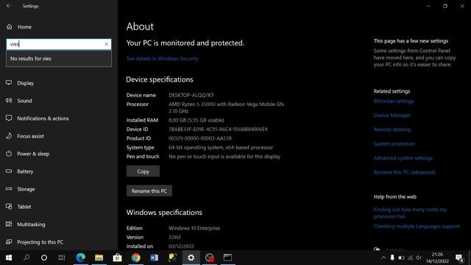Select the Settings gear taskbar icon
The height and width of the screenshot is (265, 471).
191,258
